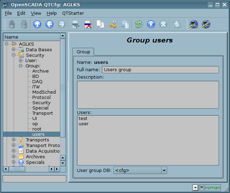Screen dimensions: 230x193
Task: Collapse the AGLKS root node
Action: (x=6, y=44)
